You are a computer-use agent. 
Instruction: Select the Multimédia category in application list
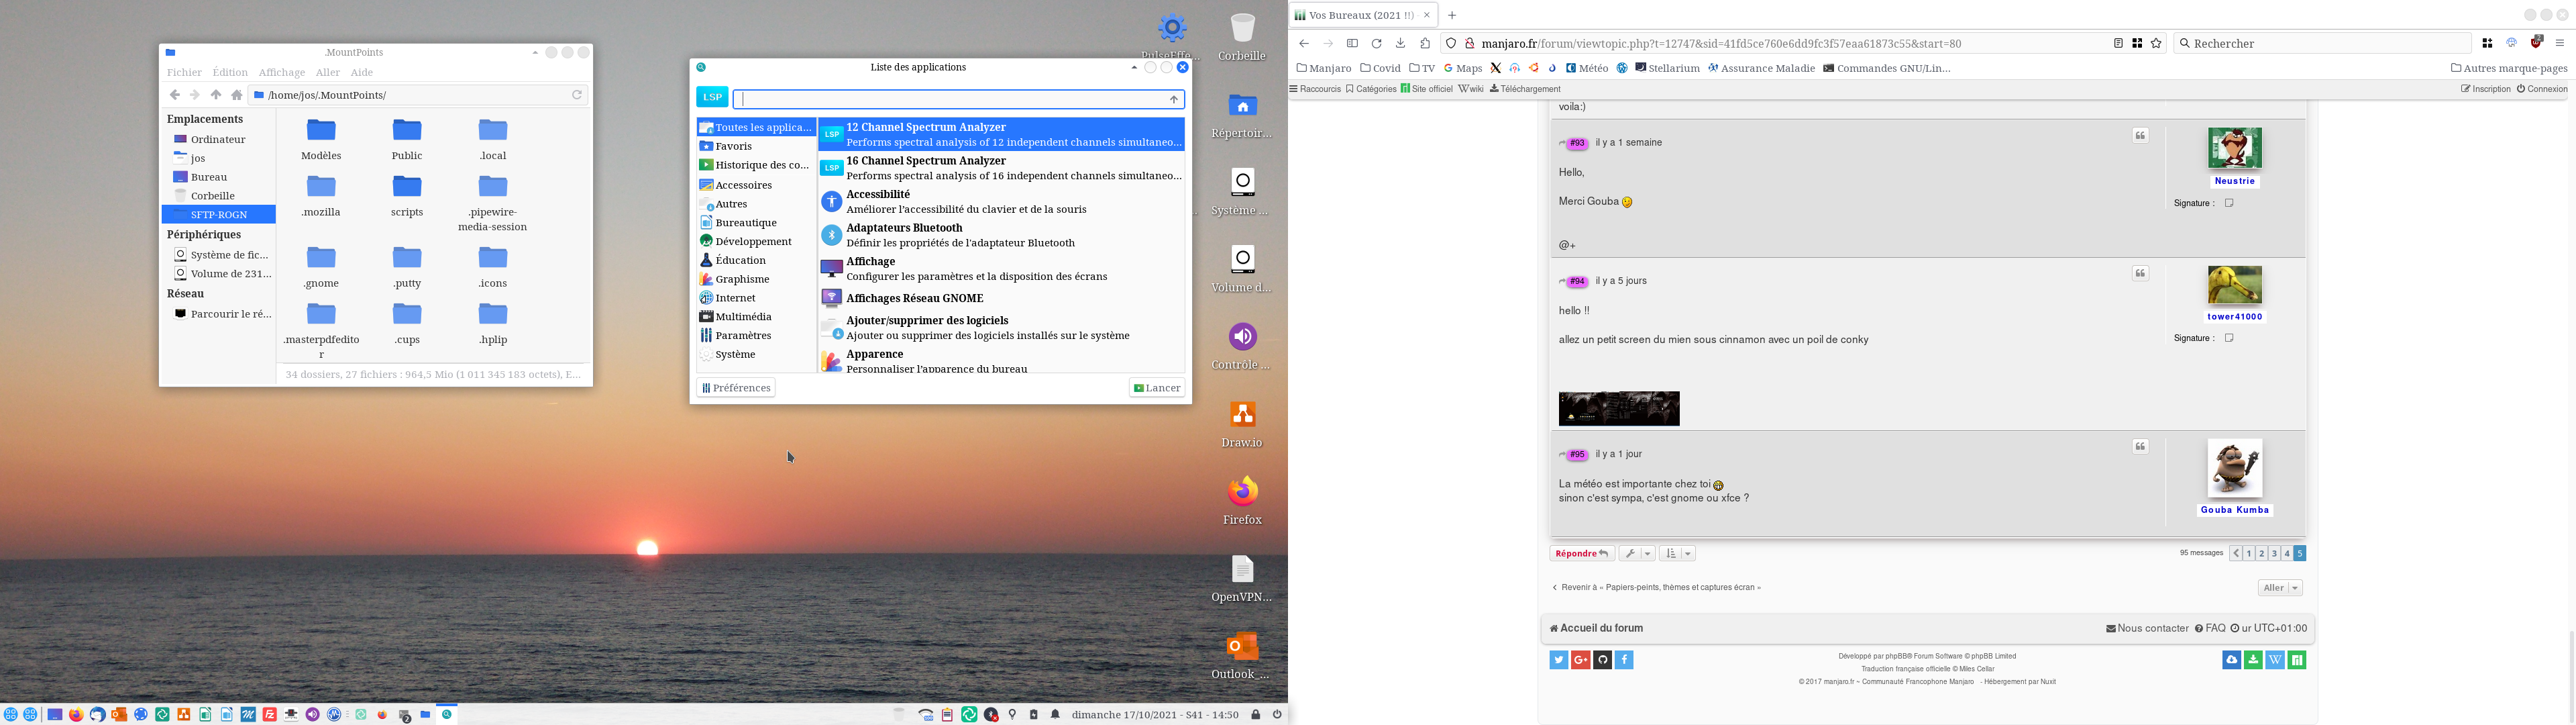point(743,316)
